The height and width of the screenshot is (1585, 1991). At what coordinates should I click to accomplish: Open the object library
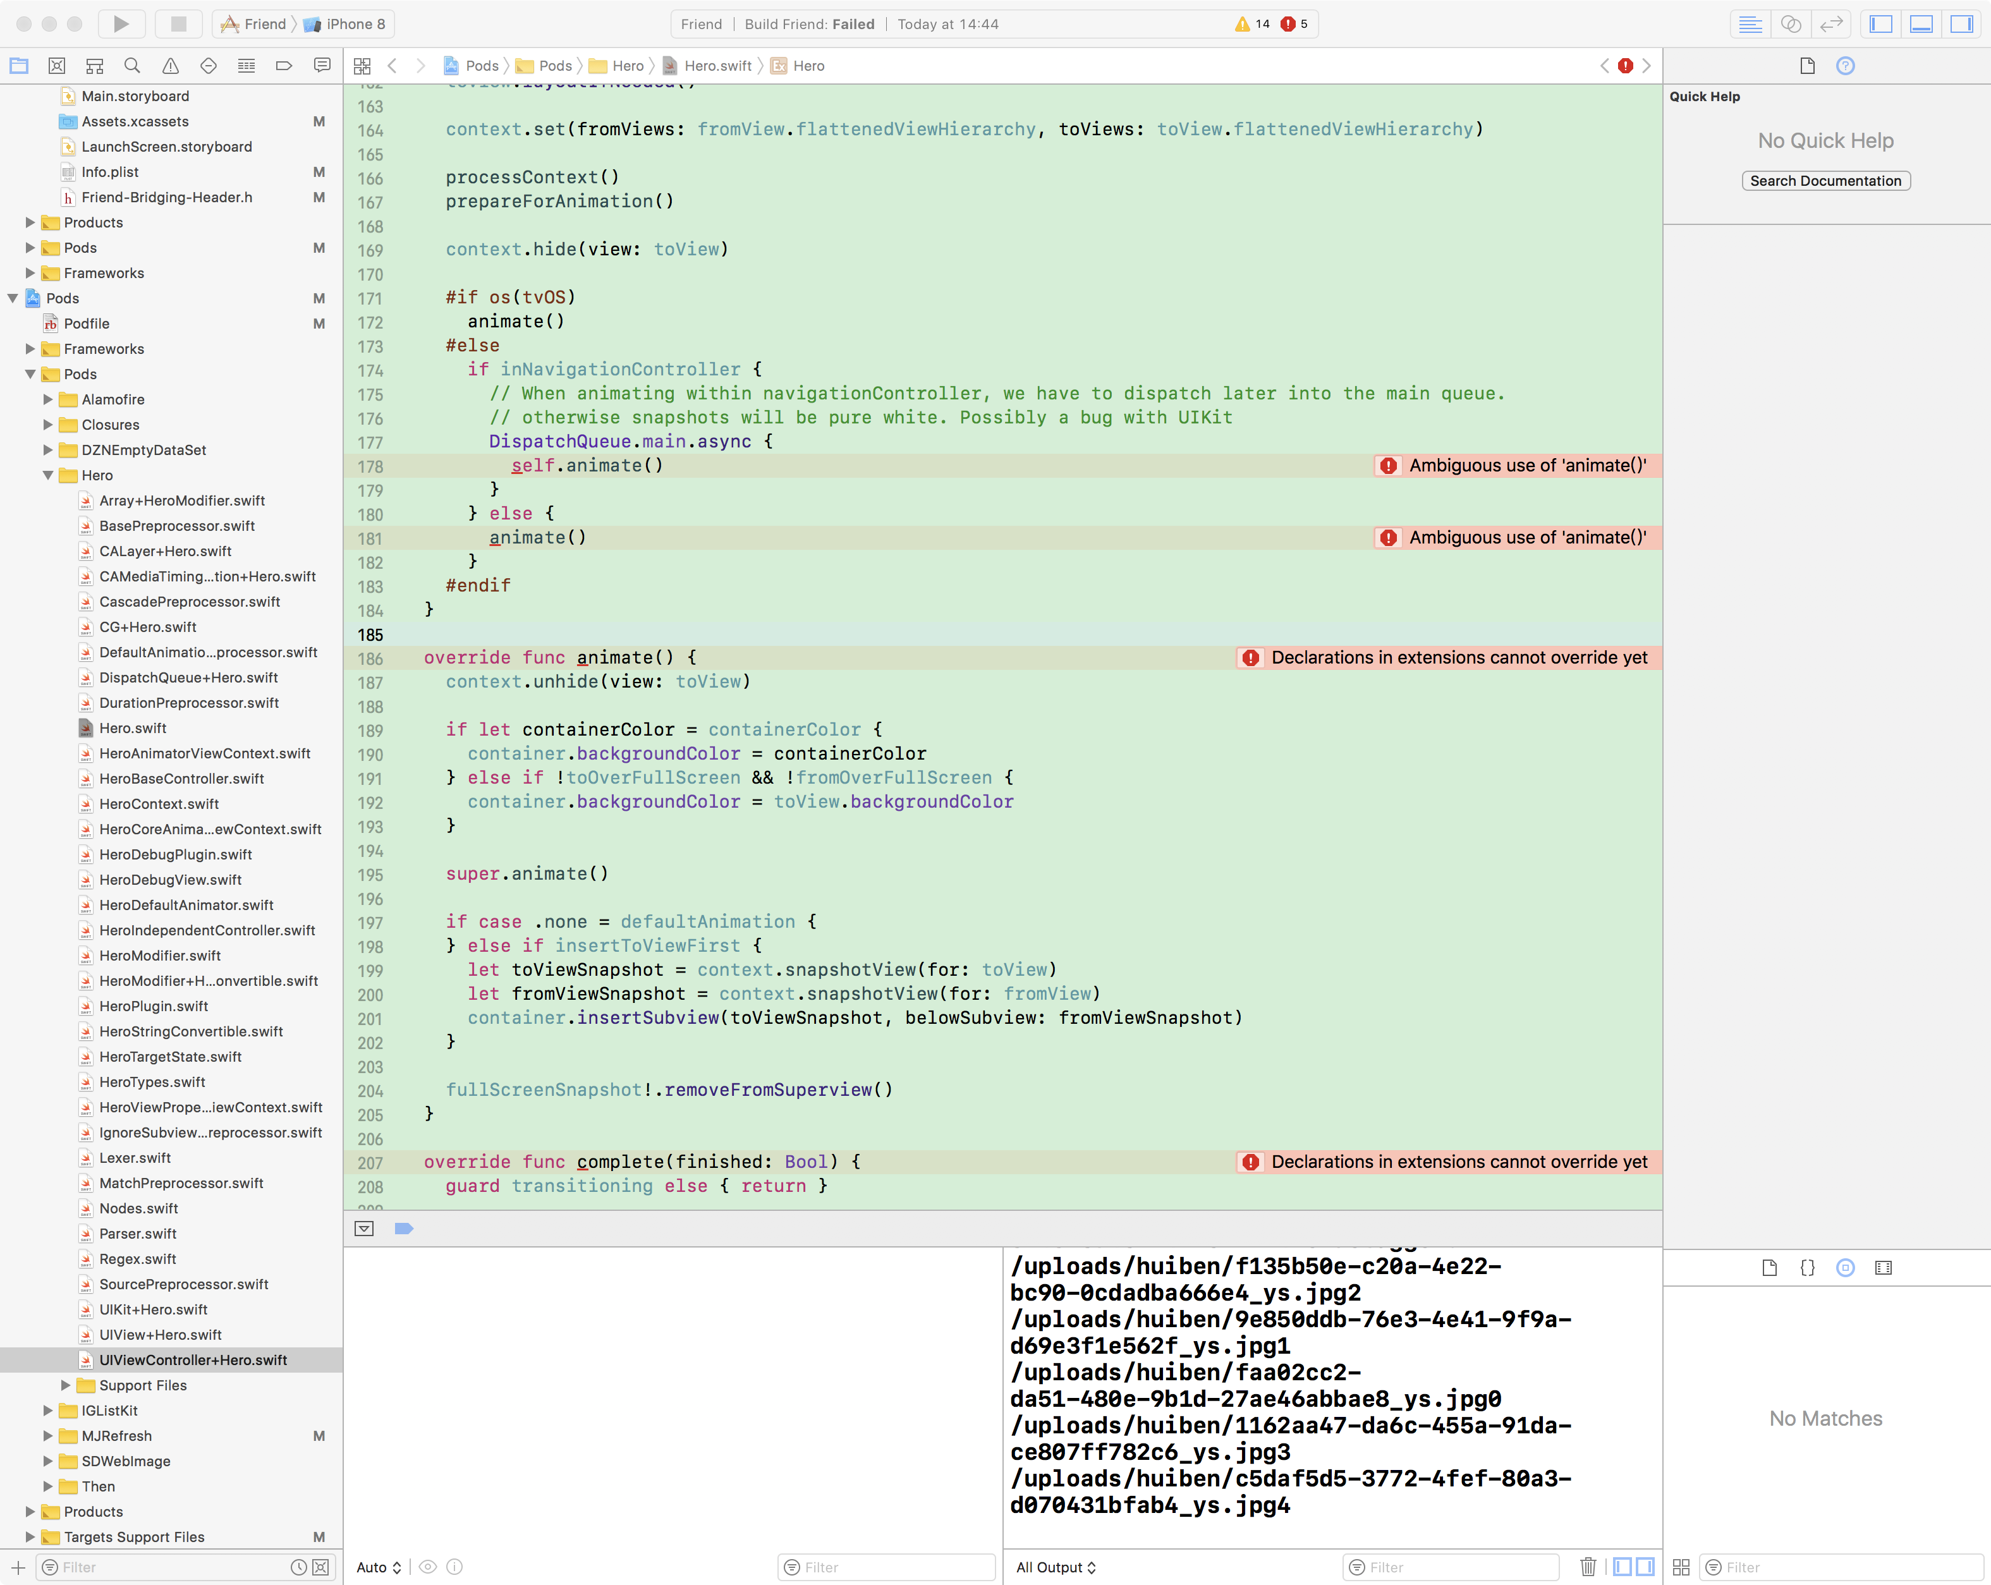tap(1845, 1268)
